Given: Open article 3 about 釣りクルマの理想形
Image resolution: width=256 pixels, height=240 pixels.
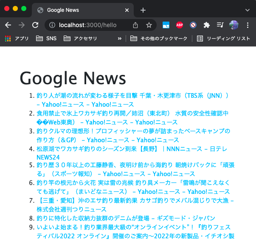Looking at the screenshot, I should tap(133, 135).
